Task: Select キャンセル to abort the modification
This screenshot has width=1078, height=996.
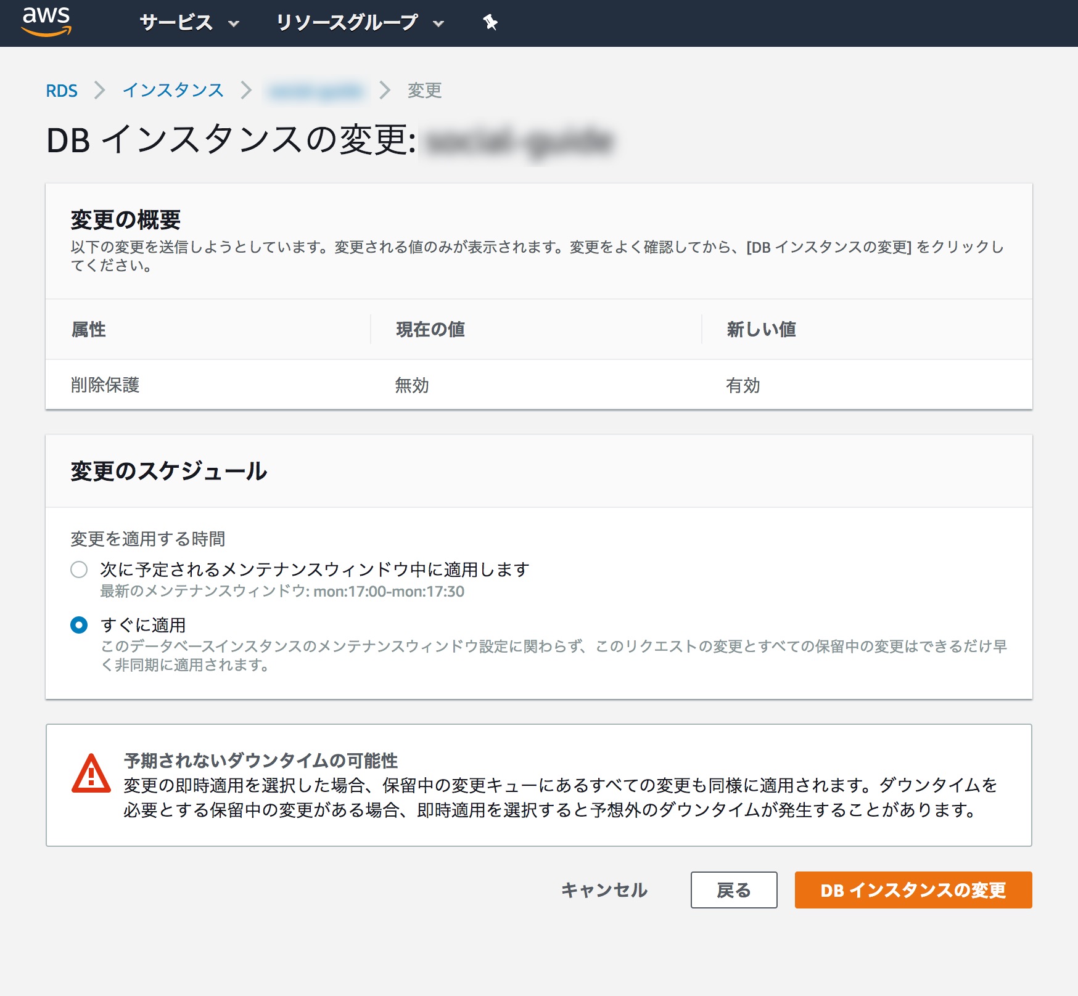Action: tap(604, 891)
